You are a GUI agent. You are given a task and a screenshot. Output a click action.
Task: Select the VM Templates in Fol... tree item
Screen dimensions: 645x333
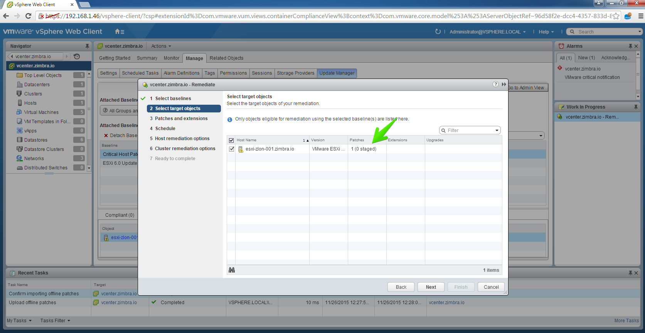click(47, 121)
